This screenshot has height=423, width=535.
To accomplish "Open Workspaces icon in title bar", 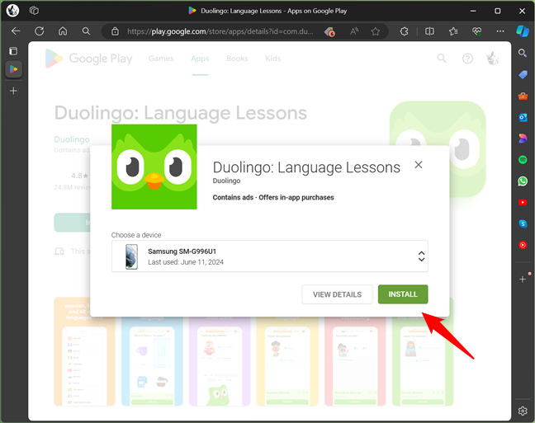I will point(34,11).
